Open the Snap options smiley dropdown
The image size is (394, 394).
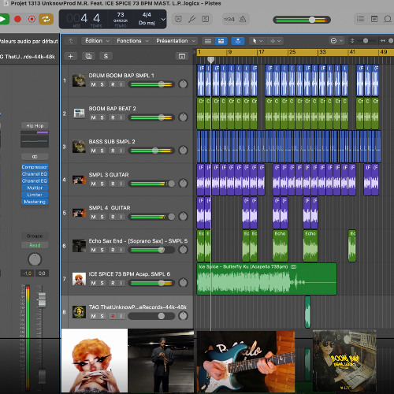tap(336, 41)
